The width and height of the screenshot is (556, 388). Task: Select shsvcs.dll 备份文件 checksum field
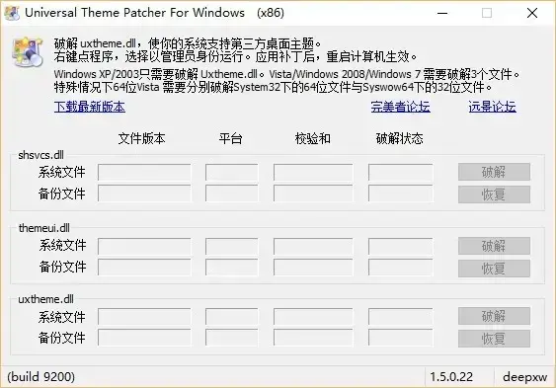point(313,194)
